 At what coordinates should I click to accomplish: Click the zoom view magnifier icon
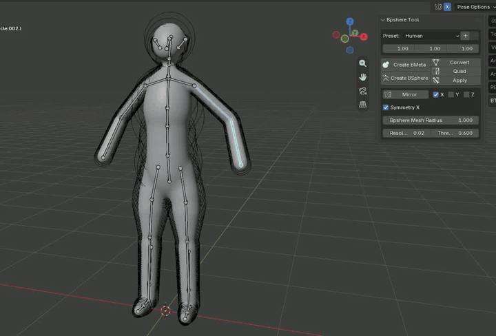[x=362, y=63]
